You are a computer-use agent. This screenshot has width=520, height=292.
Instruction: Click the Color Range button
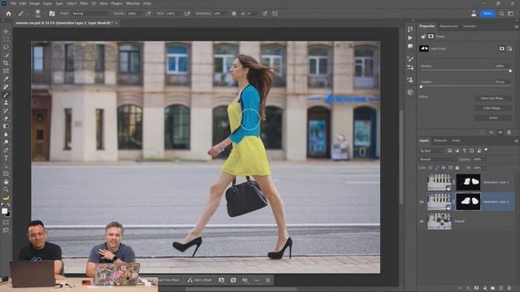click(x=492, y=108)
